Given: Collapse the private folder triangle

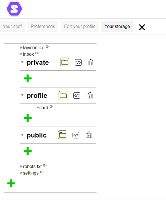Looking at the screenshot, I should coord(22,62).
